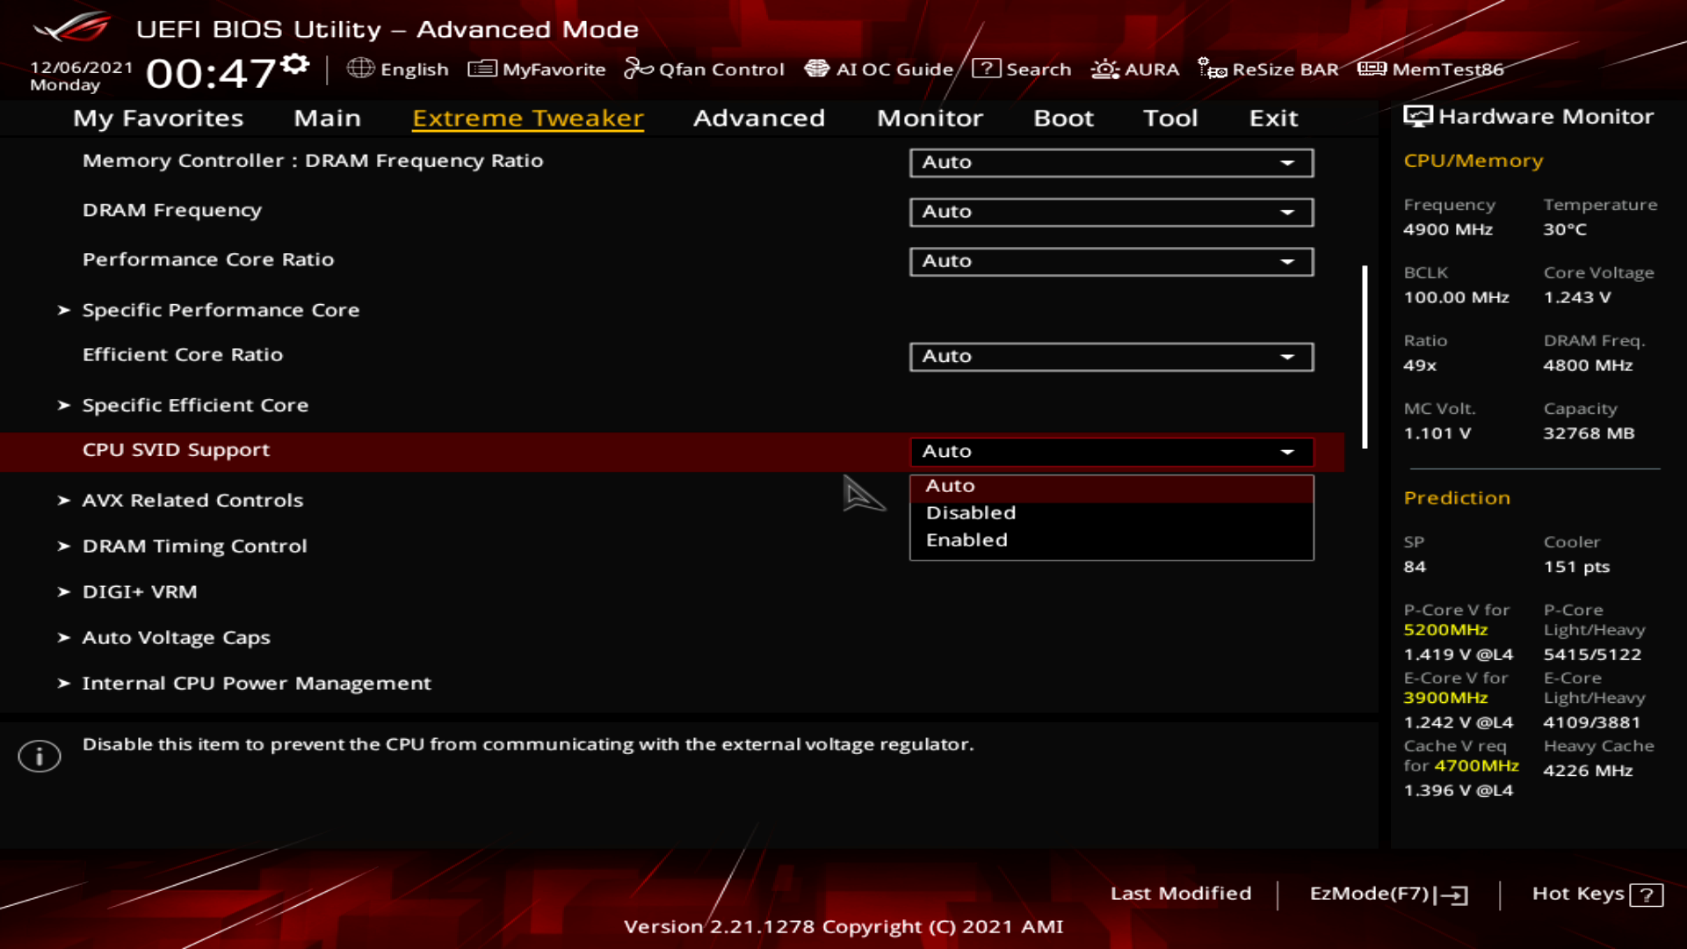Open the English language selector globe icon
The height and width of the screenshot is (949, 1687).
click(360, 69)
